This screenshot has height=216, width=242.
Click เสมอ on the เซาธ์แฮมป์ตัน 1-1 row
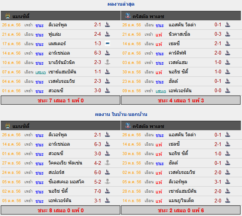click(41, 72)
